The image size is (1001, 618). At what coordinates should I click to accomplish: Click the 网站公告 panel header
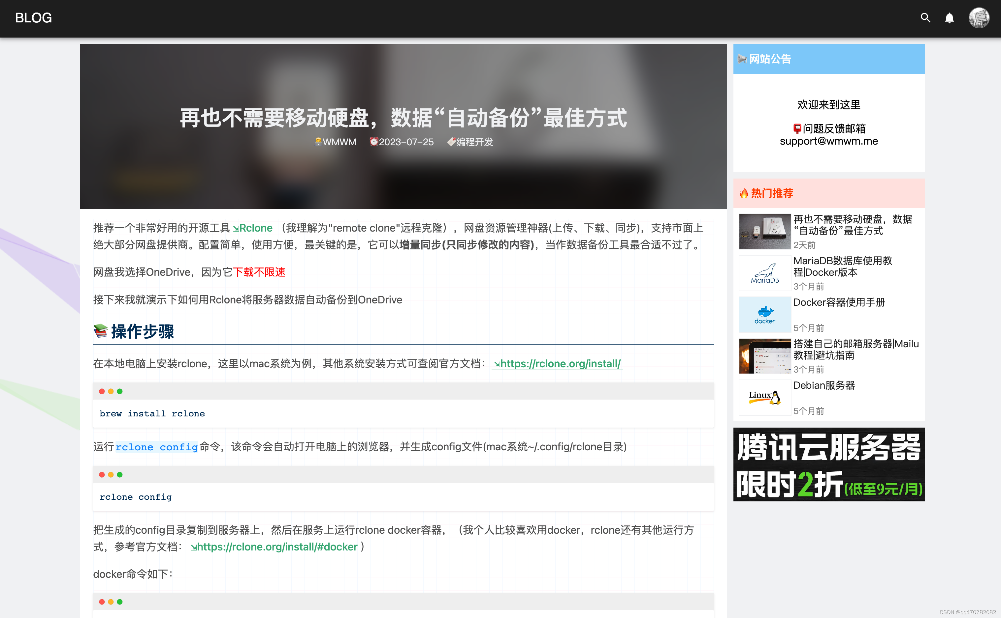828,59
